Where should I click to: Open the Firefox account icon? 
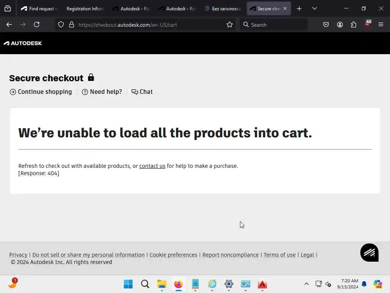pos(340,24)
